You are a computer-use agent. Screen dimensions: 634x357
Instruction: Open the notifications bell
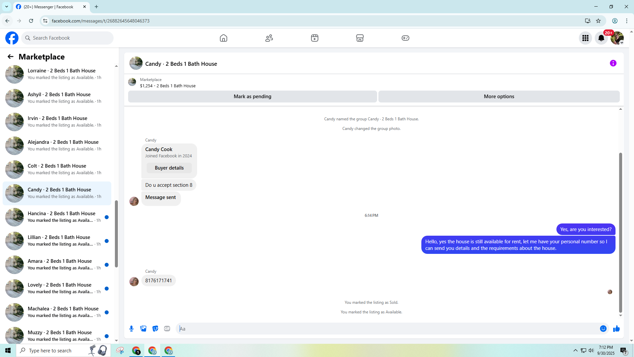601,38
